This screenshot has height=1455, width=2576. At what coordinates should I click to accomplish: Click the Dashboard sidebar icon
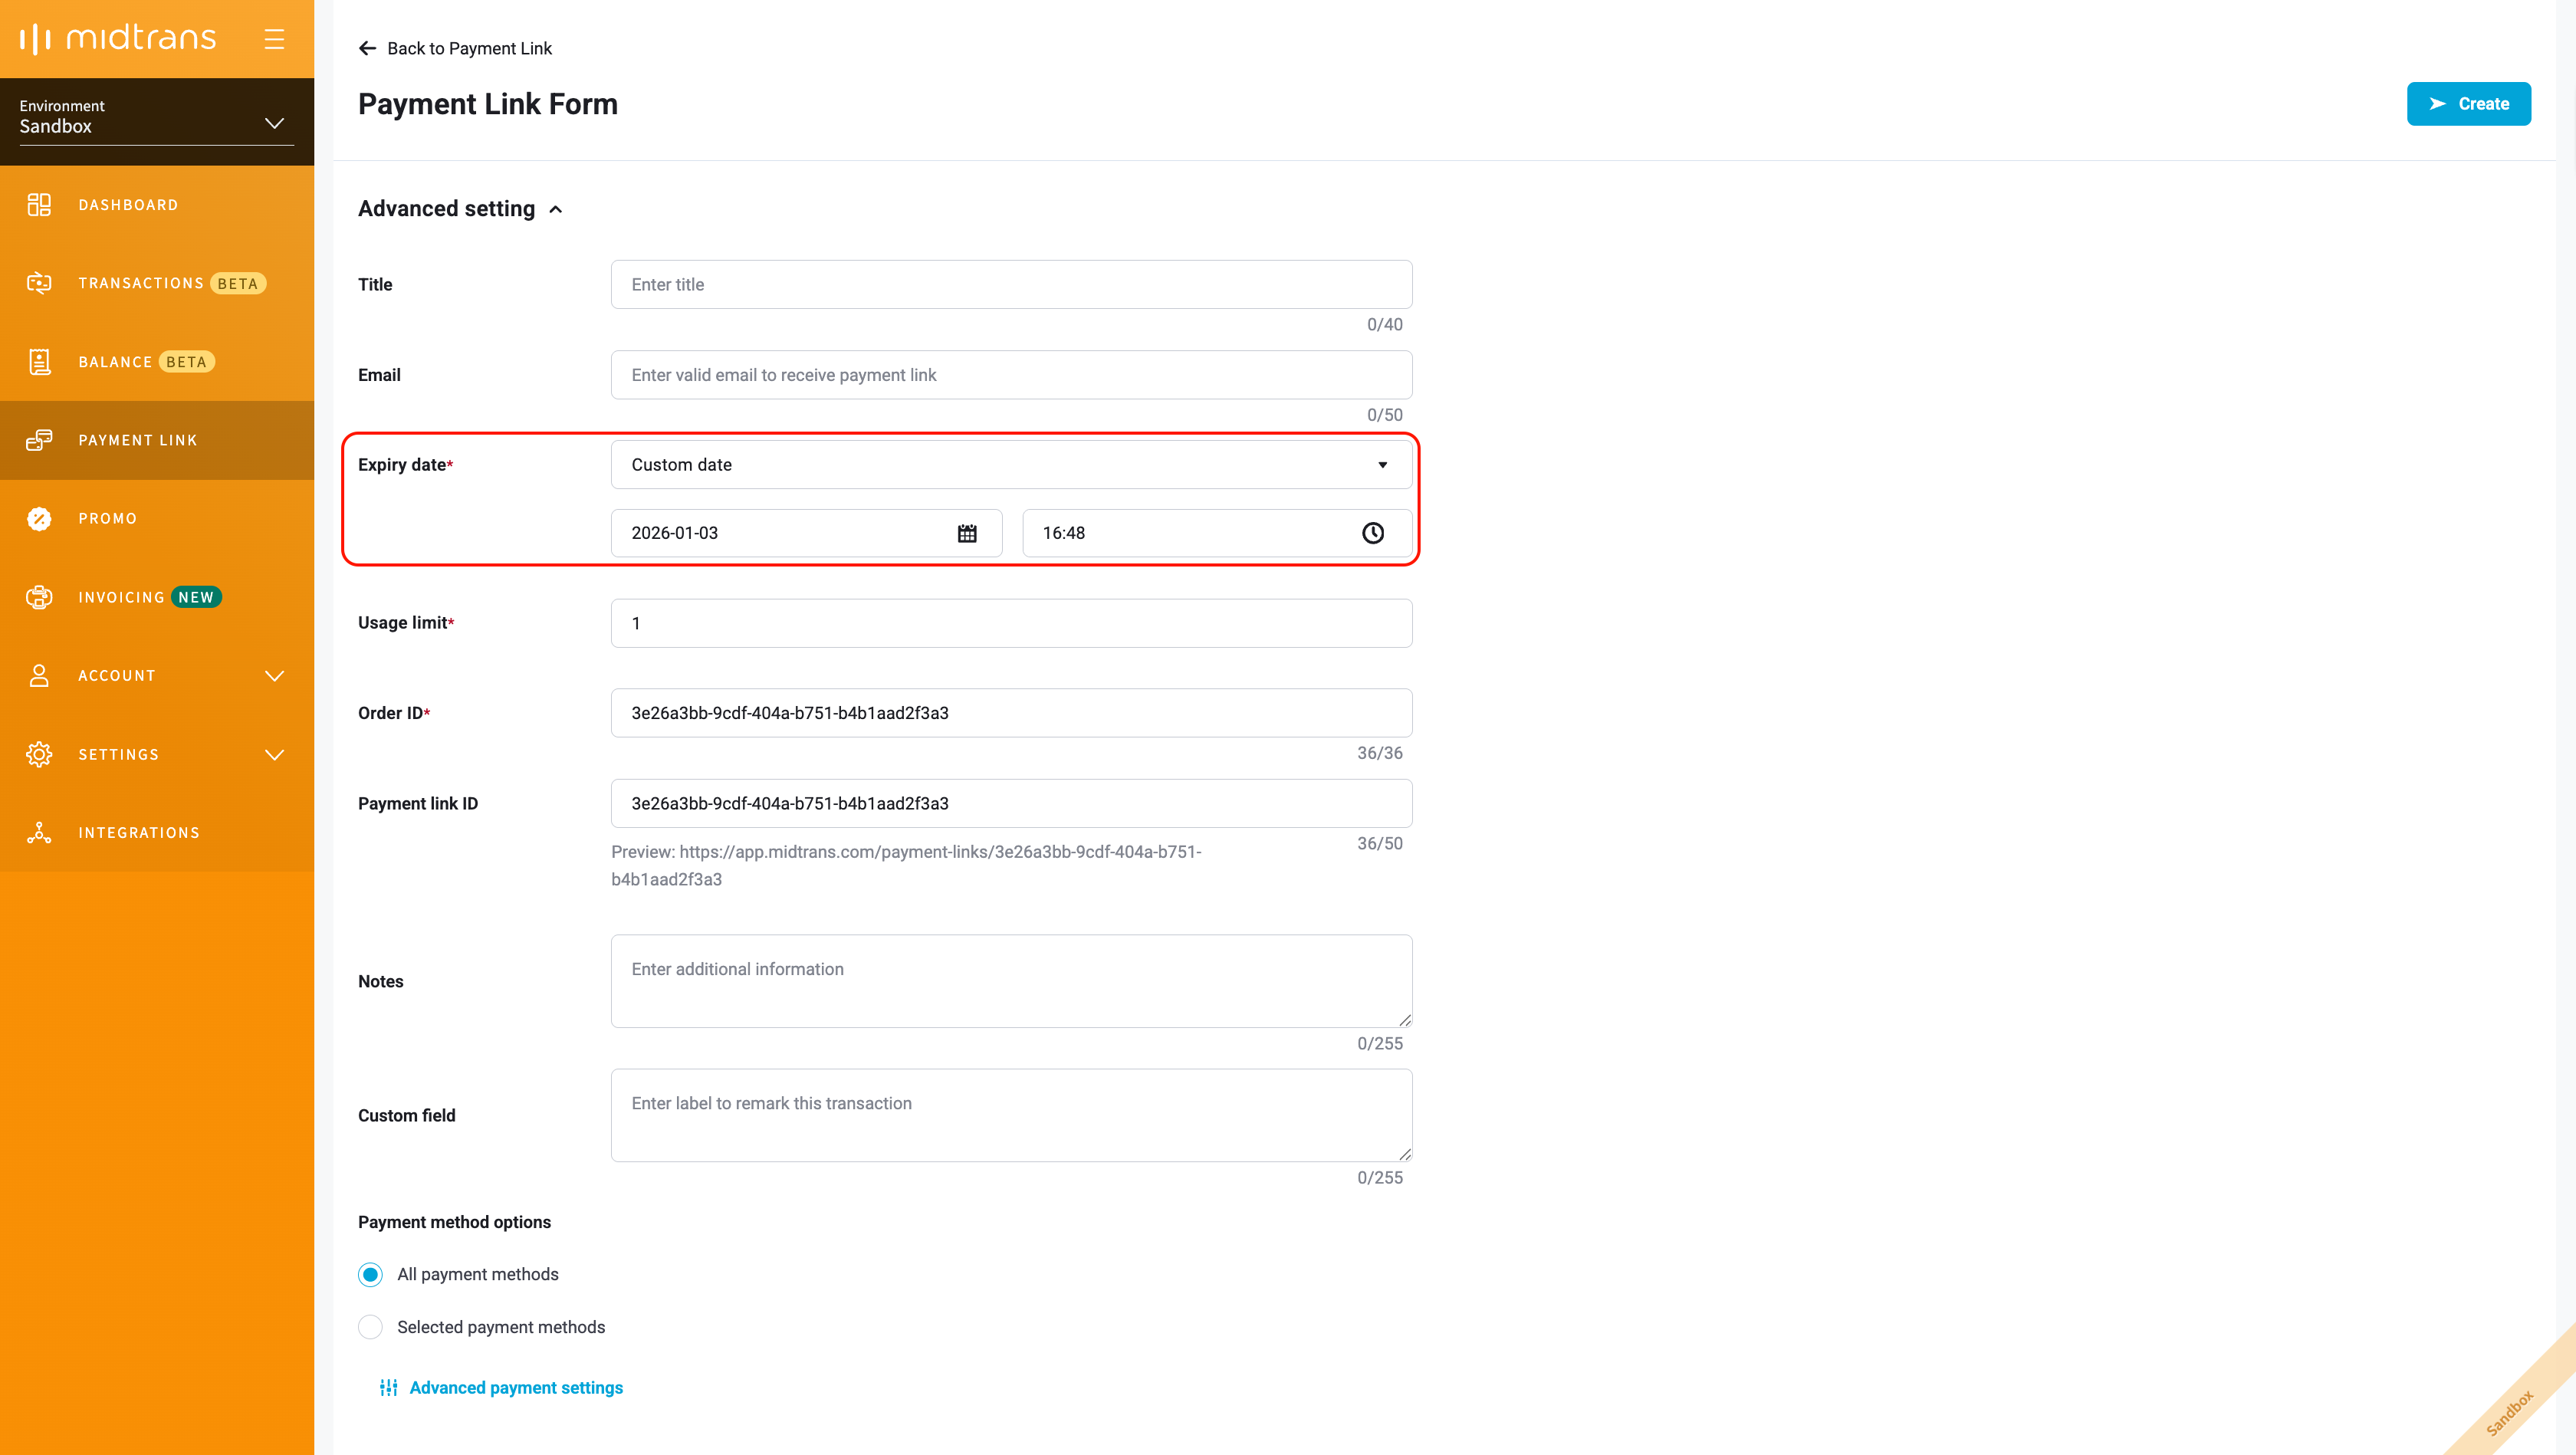pyautogui.click(x=39, y=205)
